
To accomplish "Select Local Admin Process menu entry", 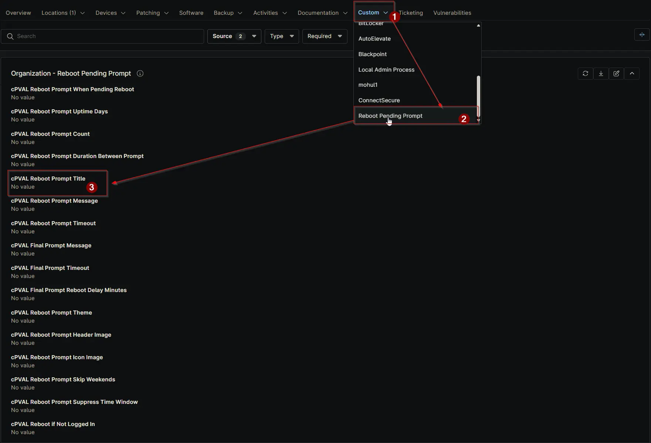I will pyautogui.click(x=386, y=70).
